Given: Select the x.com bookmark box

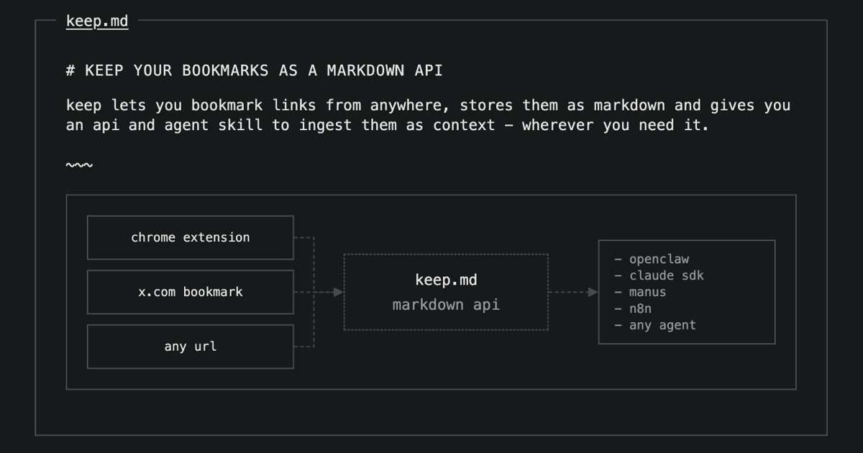Looking at the screenshot, I should (190, 292).
